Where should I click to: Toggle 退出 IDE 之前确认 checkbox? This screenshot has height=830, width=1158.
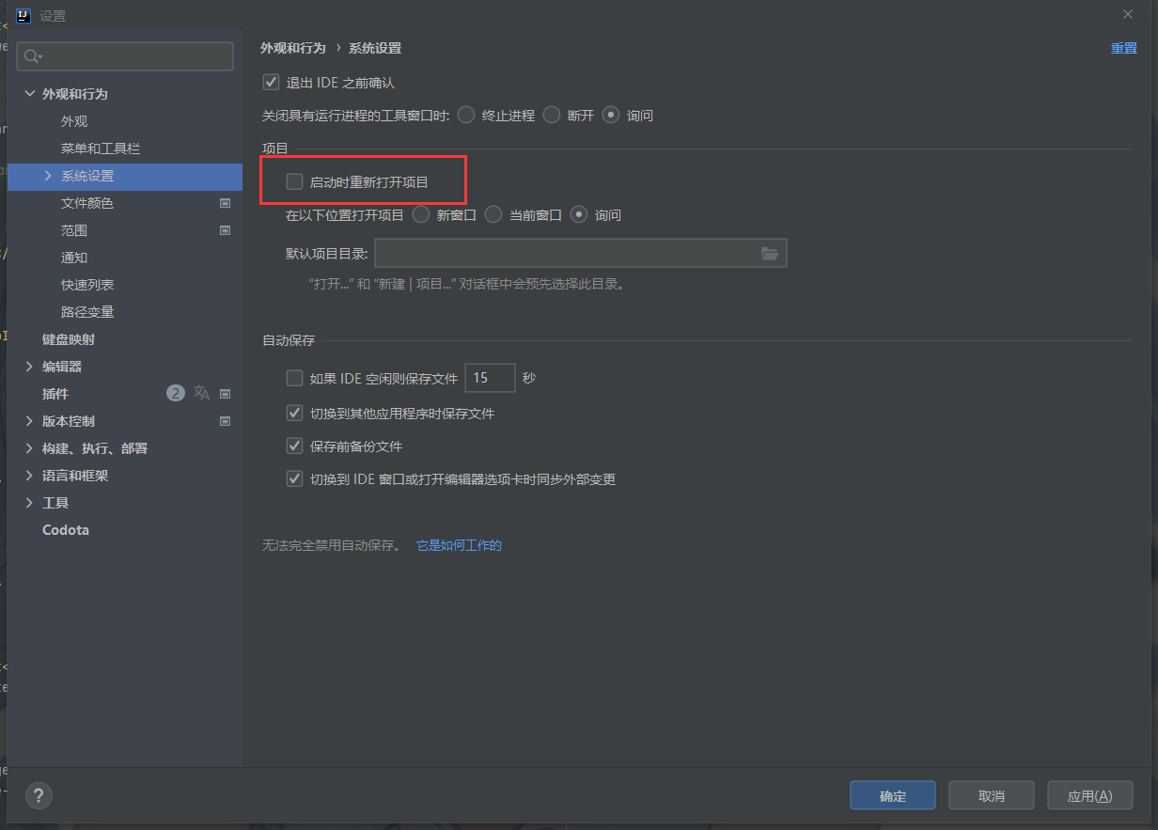(272, 83)
